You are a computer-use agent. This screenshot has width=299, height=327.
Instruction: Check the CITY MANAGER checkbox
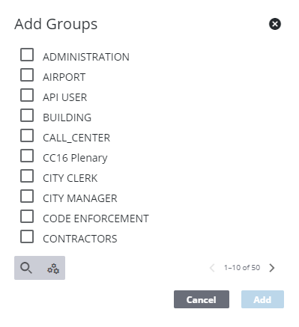click(x=27, y=196)
